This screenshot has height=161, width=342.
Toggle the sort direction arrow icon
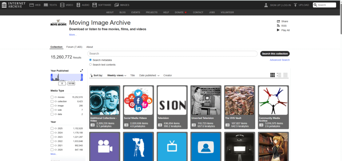92,76
